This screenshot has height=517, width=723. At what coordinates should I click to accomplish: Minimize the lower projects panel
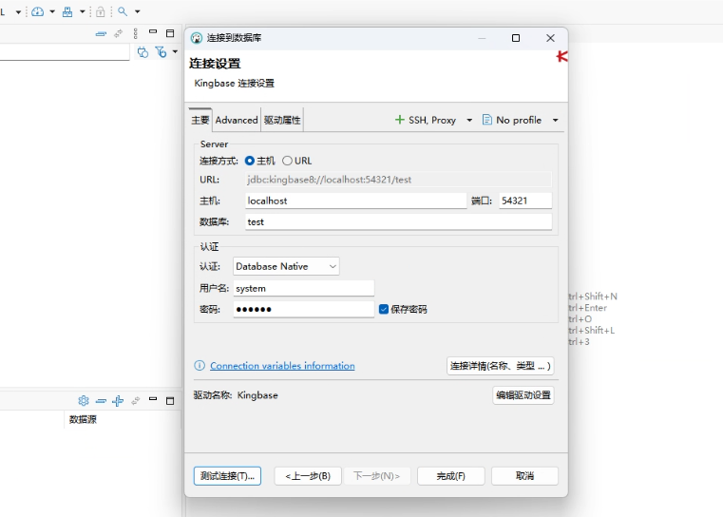pos(153,399)
